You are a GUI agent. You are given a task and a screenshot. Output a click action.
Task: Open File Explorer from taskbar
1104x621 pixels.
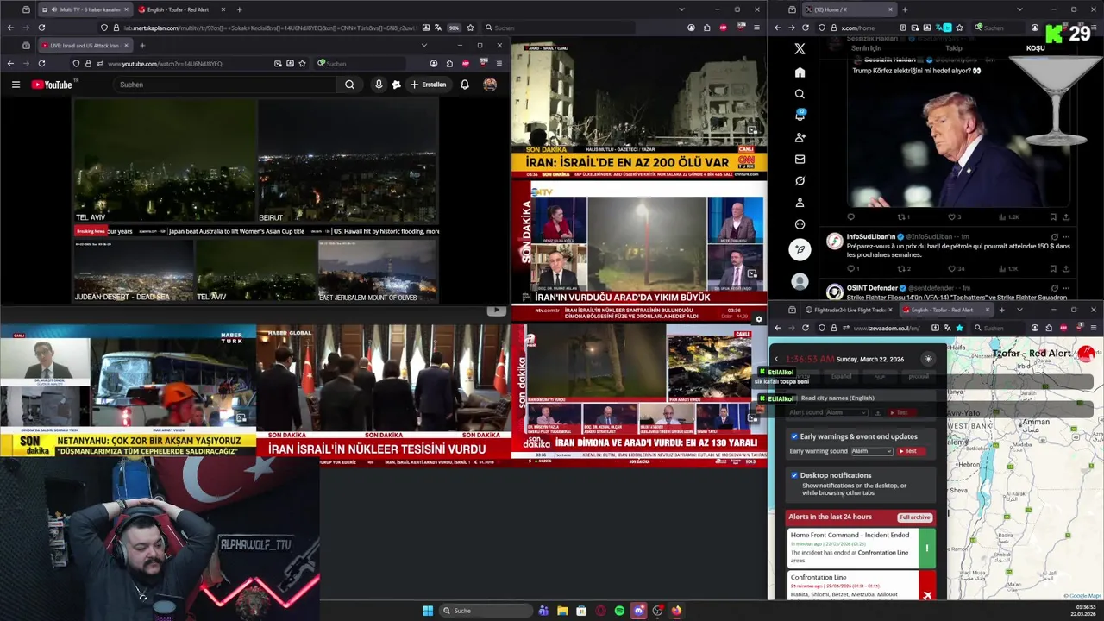562,611
